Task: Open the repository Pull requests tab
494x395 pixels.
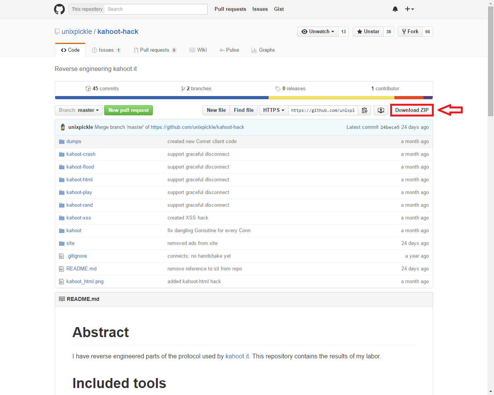Action: click(x=155, y=50)
